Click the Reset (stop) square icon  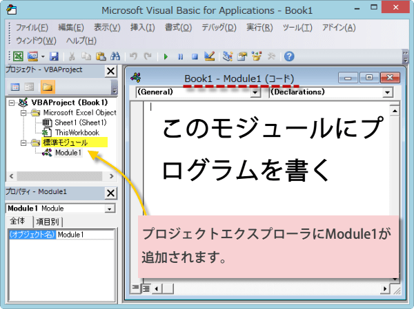pos(195,56)
